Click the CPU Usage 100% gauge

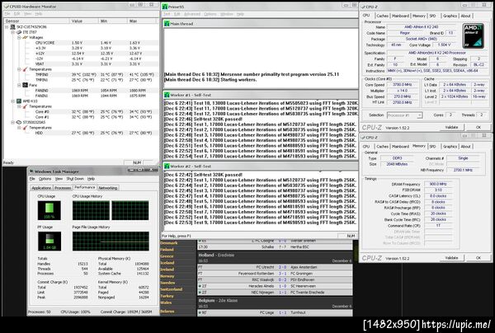click(x=49, y=210)
